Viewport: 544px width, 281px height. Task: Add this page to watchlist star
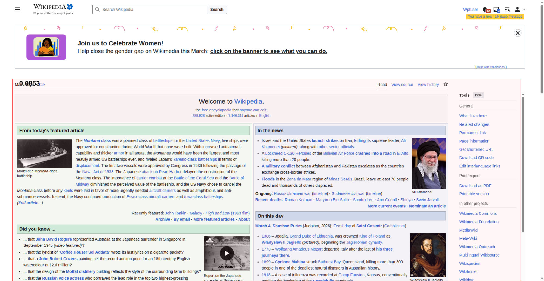point(446,84)
